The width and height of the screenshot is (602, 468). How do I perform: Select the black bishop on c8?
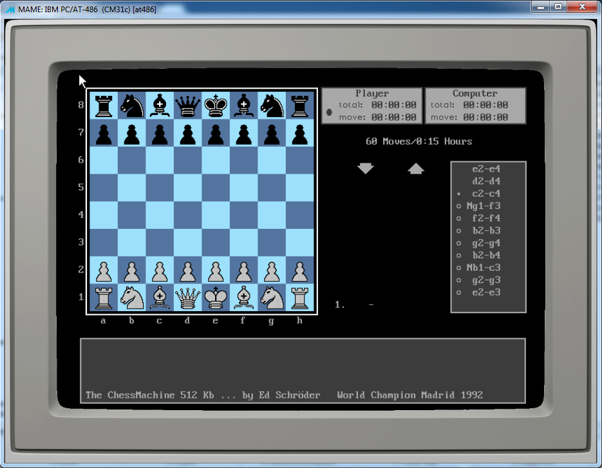[160, 105]
